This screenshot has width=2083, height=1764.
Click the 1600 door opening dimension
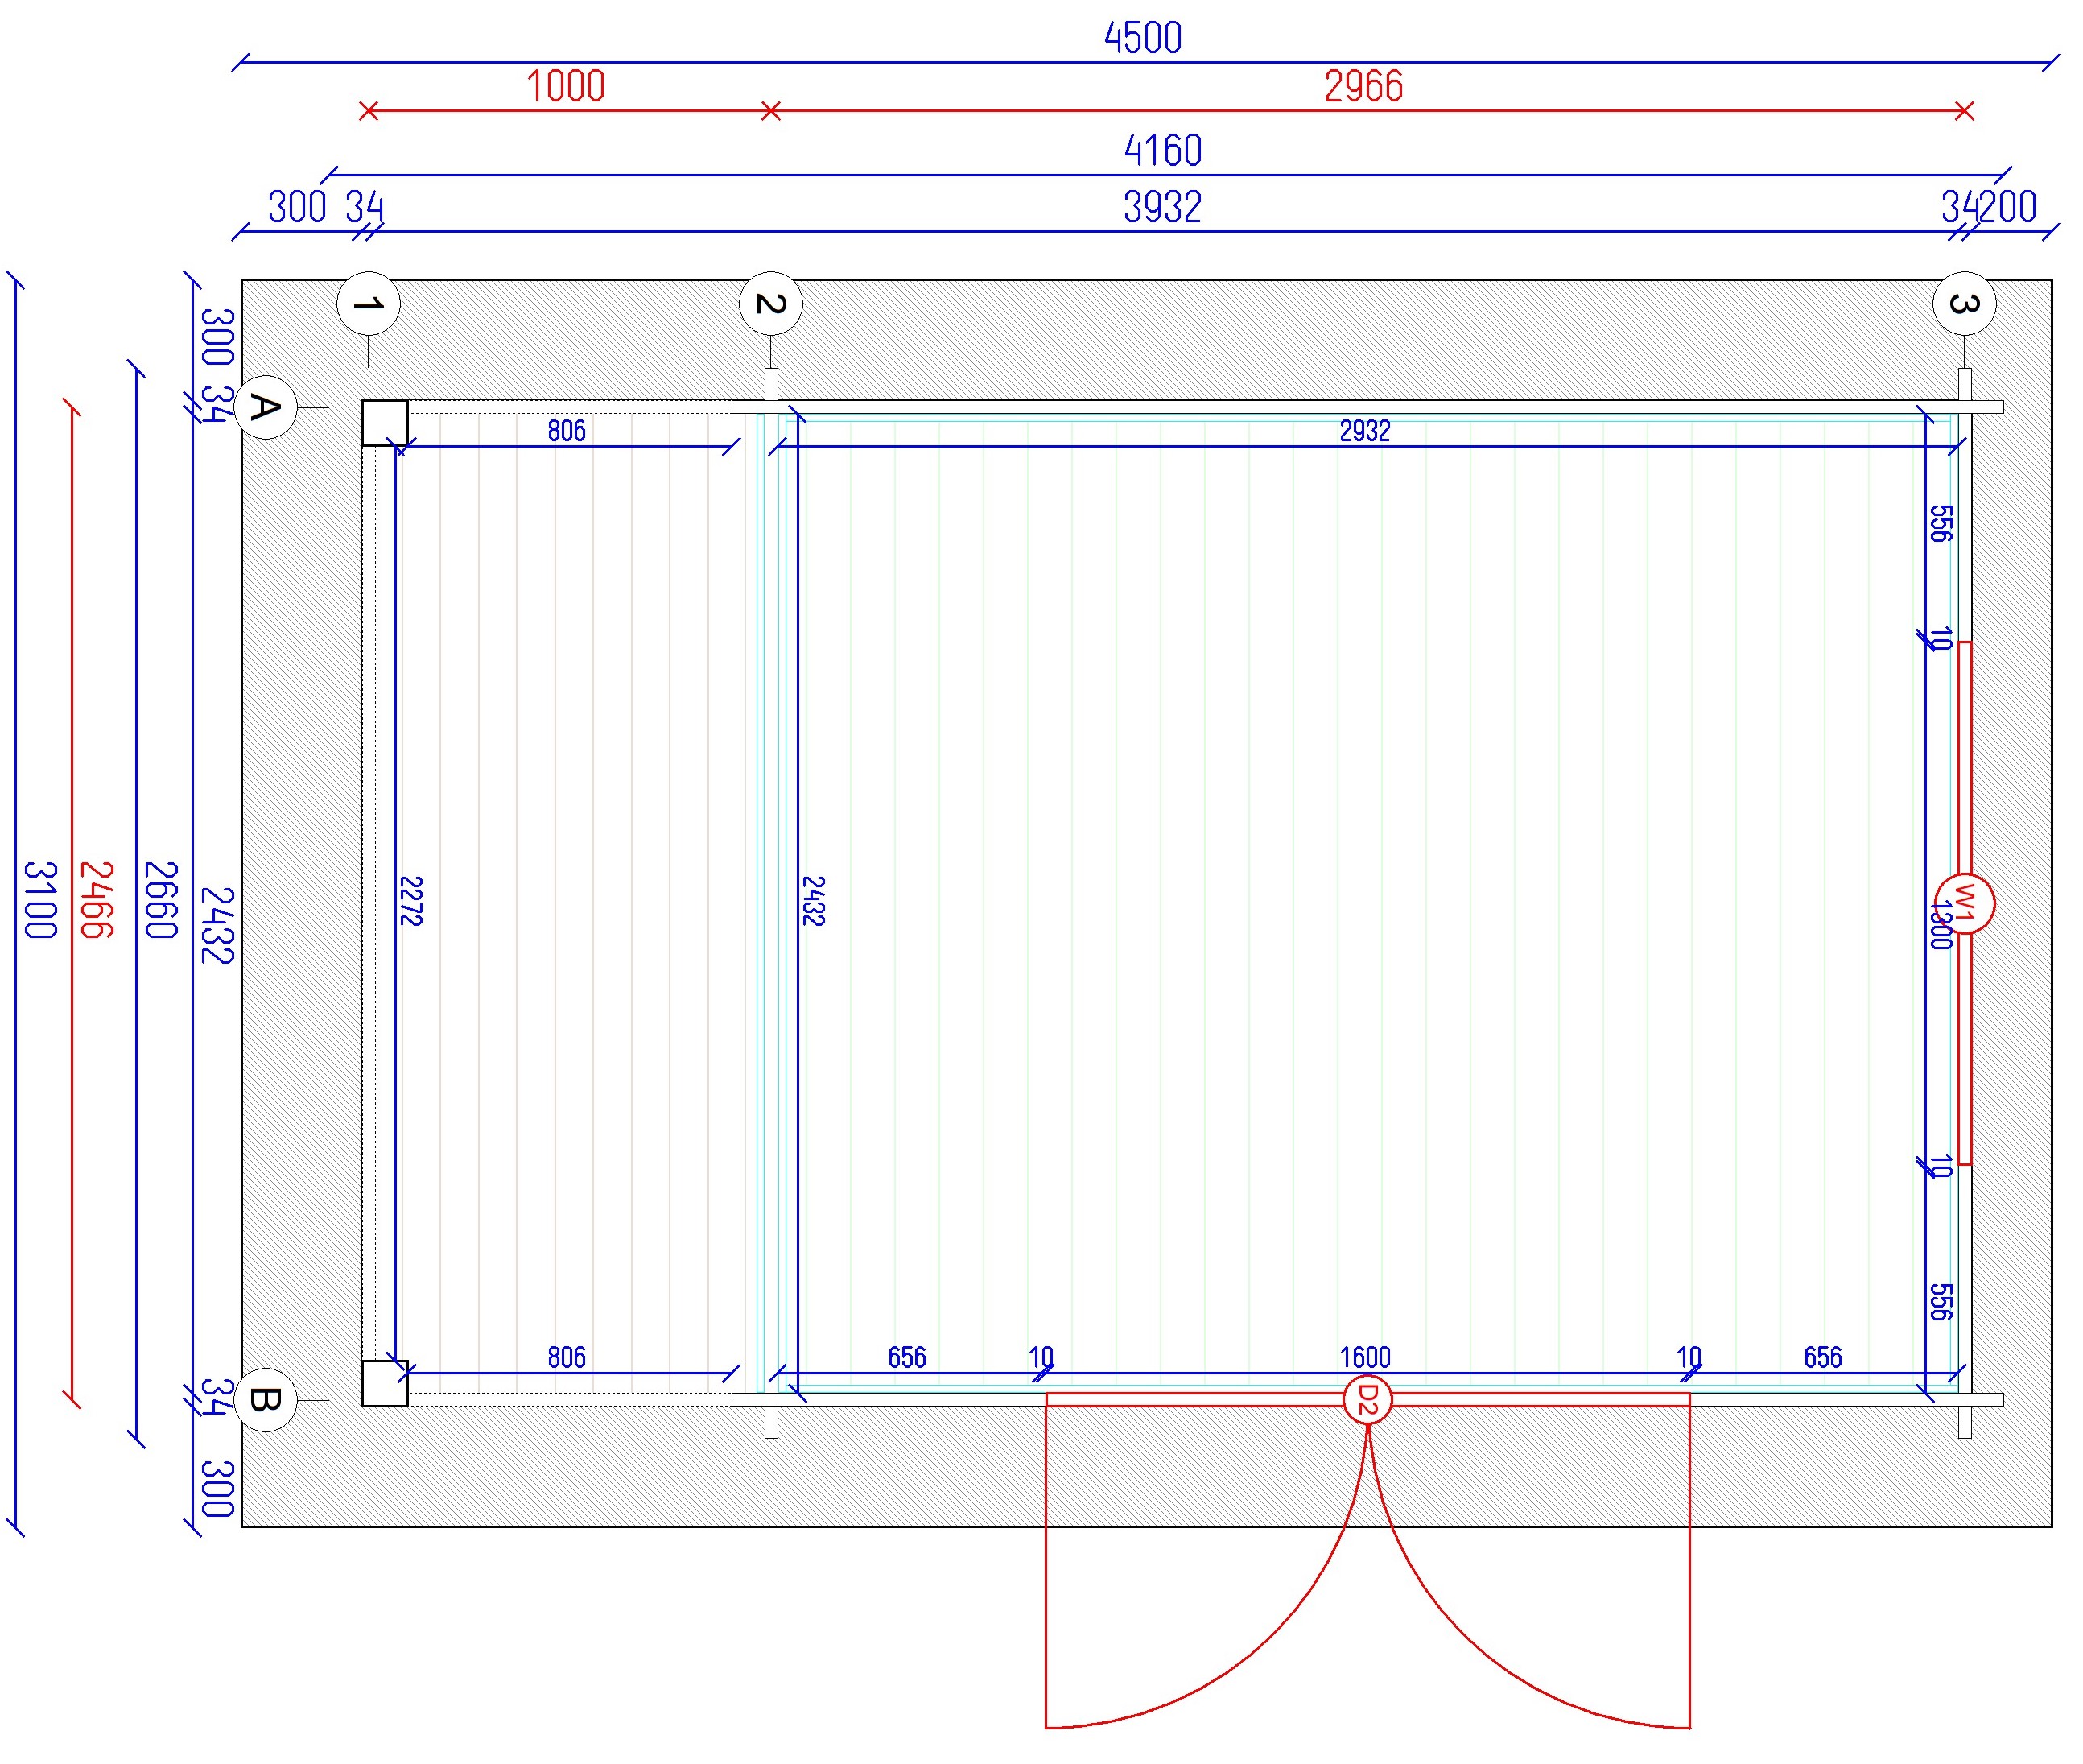(1364, 1357)
